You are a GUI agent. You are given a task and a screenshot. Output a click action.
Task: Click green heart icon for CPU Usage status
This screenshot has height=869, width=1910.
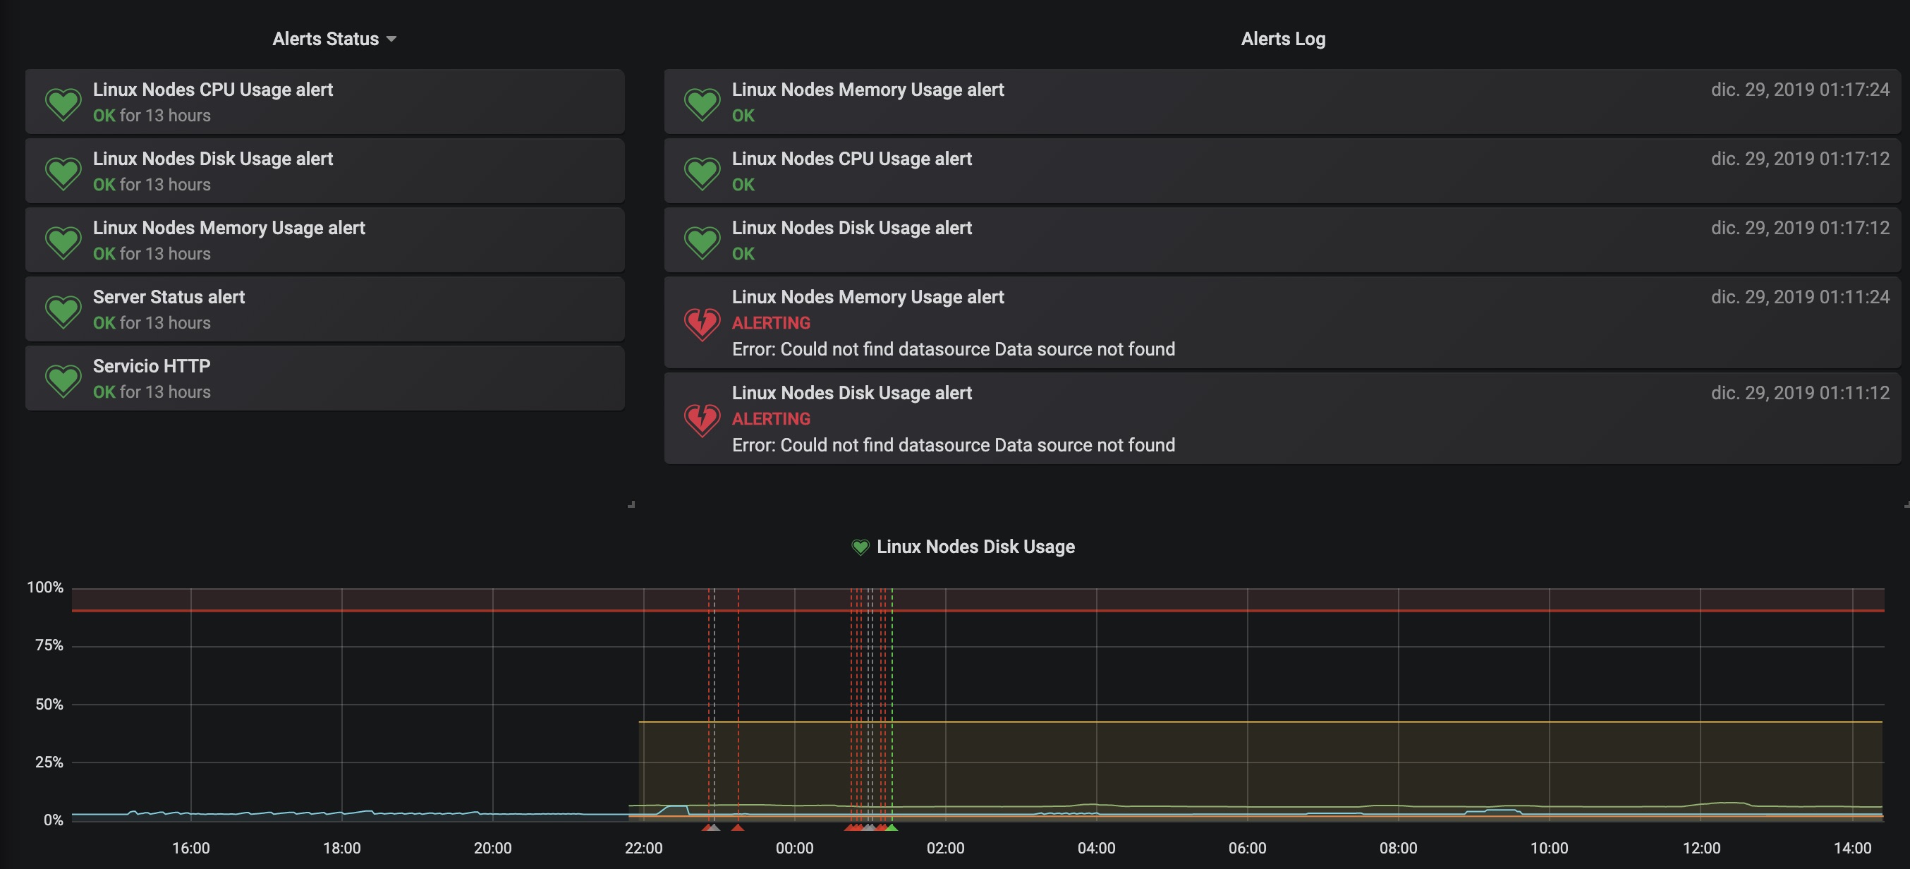(x=63, y=103)
